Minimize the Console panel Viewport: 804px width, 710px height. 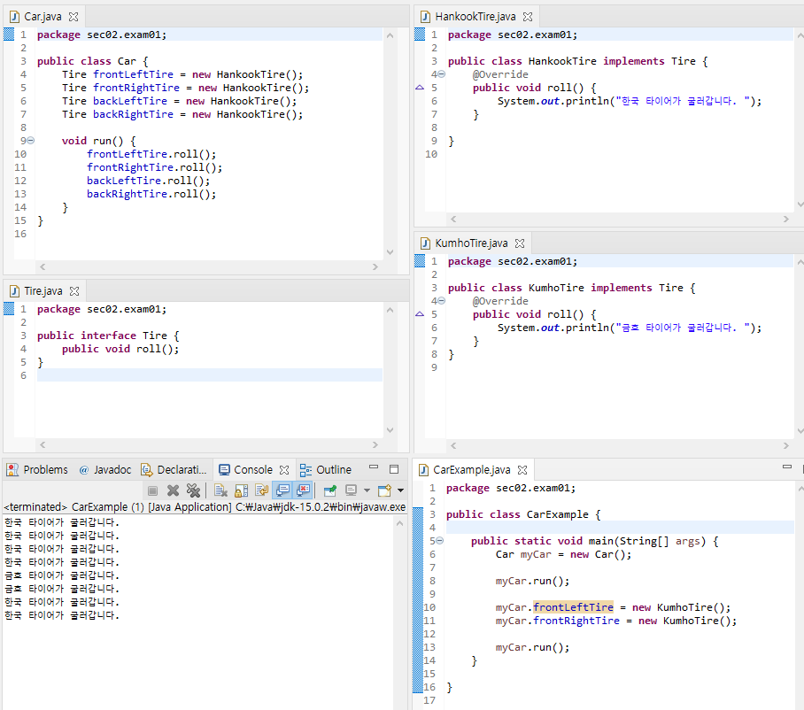374,467
